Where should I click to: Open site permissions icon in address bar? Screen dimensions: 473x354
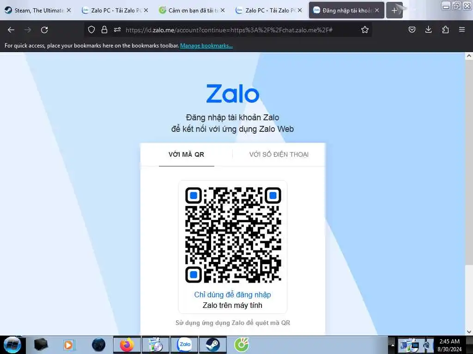point(117,29)
